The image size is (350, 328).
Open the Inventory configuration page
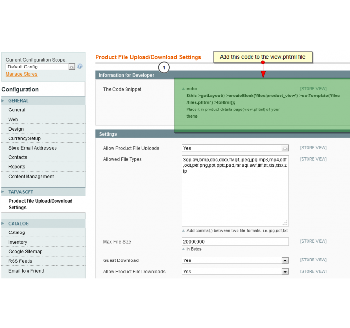coord(17,242)
